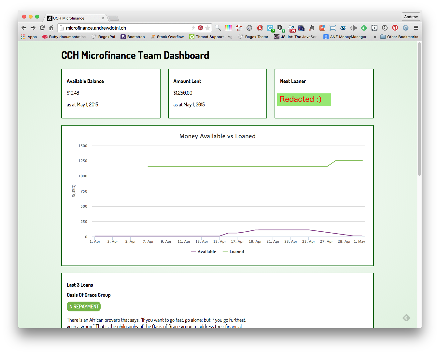Click the CCH Microfinance Team Dashboard heading

[x=135, y=55]
